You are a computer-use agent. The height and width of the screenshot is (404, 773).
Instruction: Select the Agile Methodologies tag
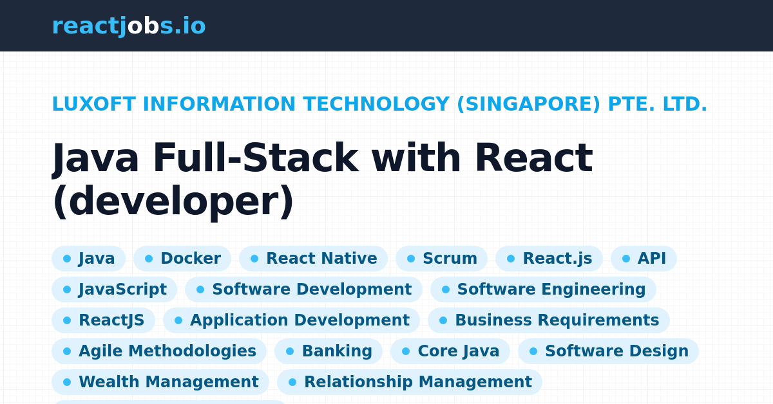(x=159, y=351)
